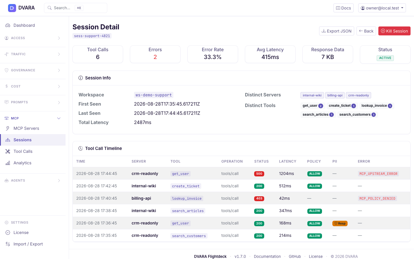Go to the Analytics menu item
The height and width of the screenshot is (259, 414).
pyautogui.click(x=33, y=163)
